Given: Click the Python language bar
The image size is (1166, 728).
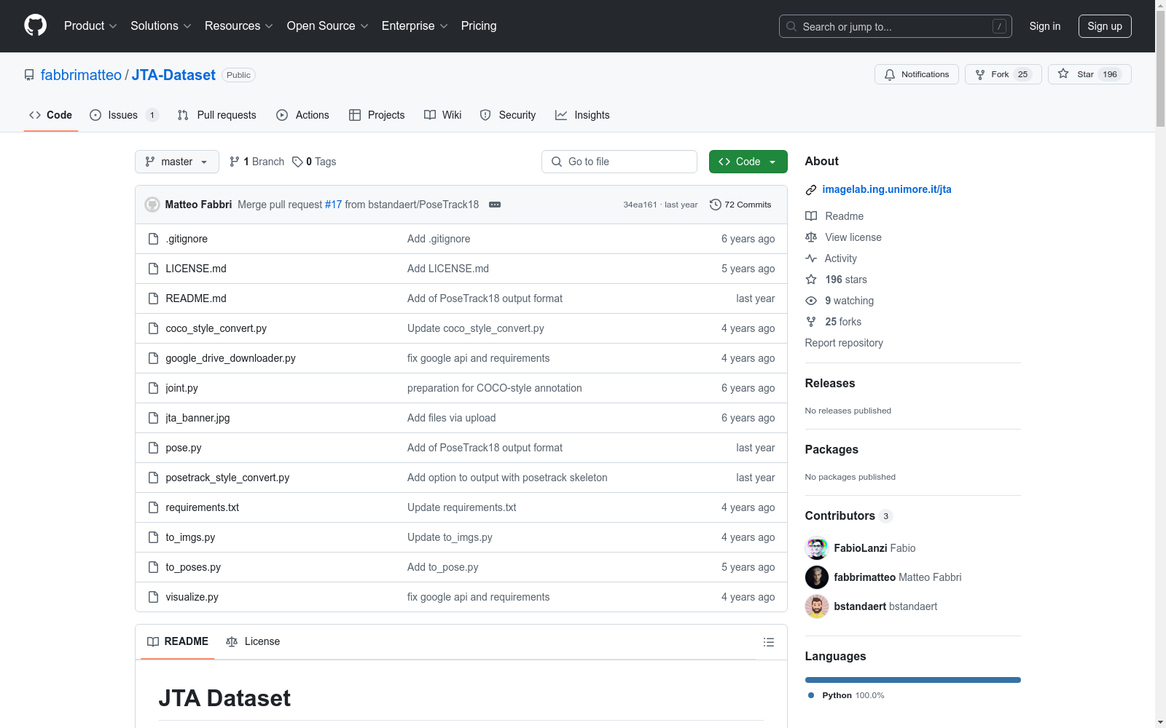Looking at the screenshot, I should click(913, 680).
